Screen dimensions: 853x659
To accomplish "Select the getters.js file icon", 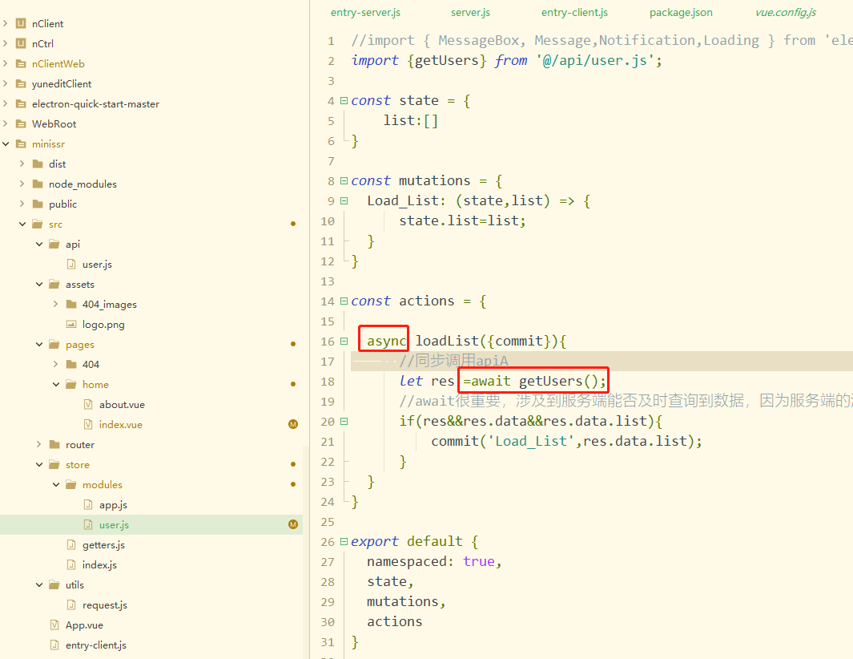I will point(71,545).
